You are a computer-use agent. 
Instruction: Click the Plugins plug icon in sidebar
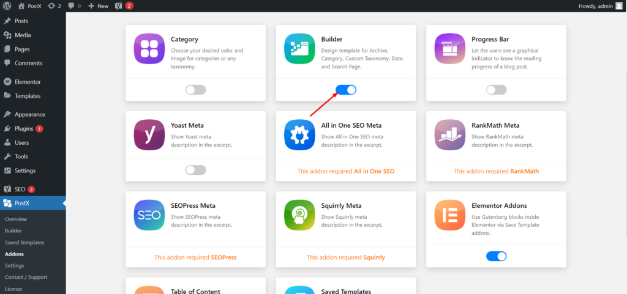pos(7,128)
